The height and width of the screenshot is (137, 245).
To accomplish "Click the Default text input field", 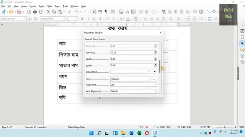I will (129, 72).
